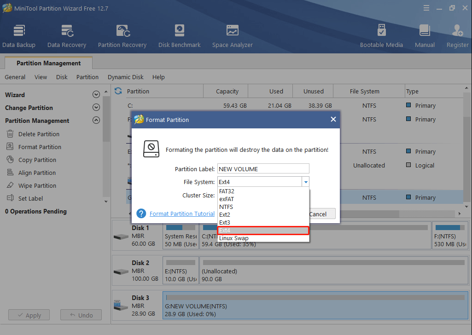Click the Unallocated file system cell
Image resolution: width=472 pixels, height=335 pixels.
(369, 165)
